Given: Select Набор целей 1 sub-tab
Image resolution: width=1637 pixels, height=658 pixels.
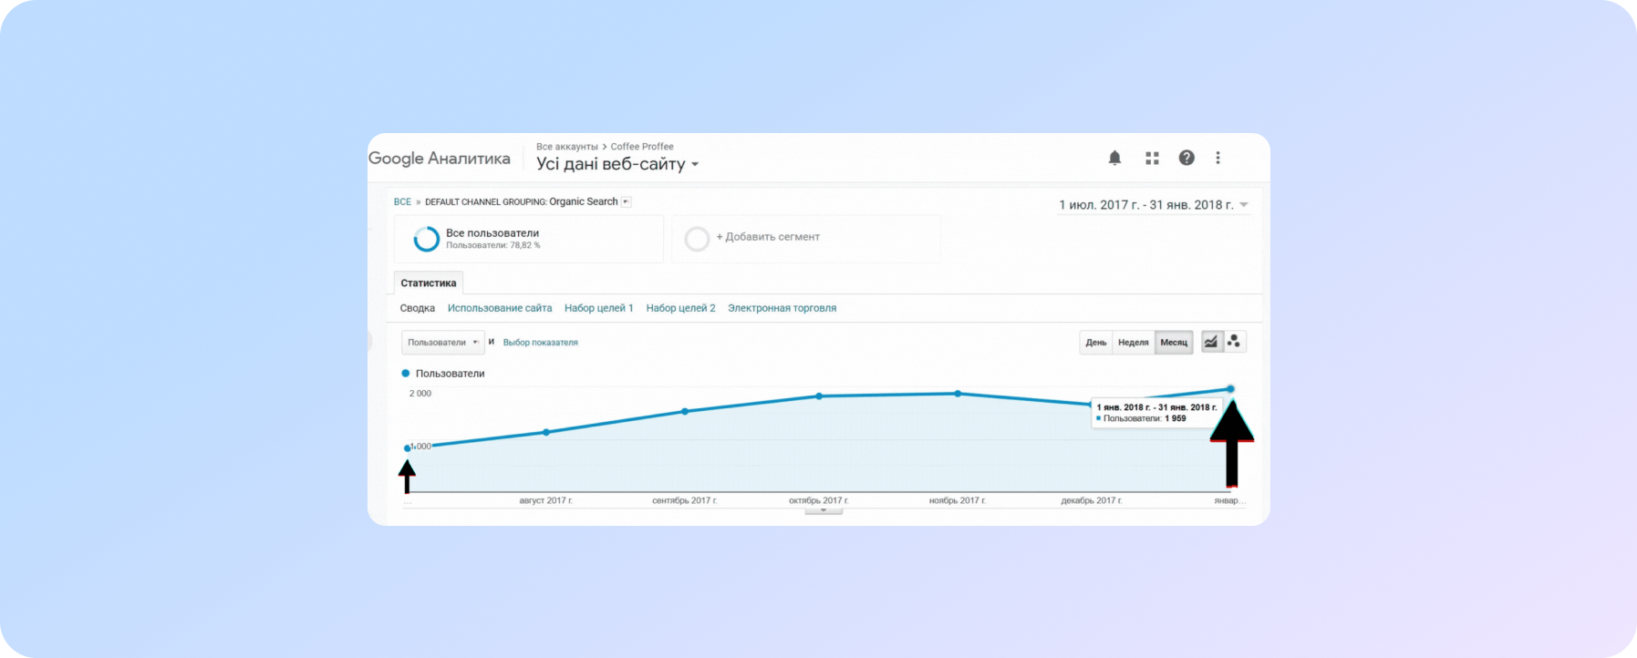Looking at the screenshot, I should 599,308.
